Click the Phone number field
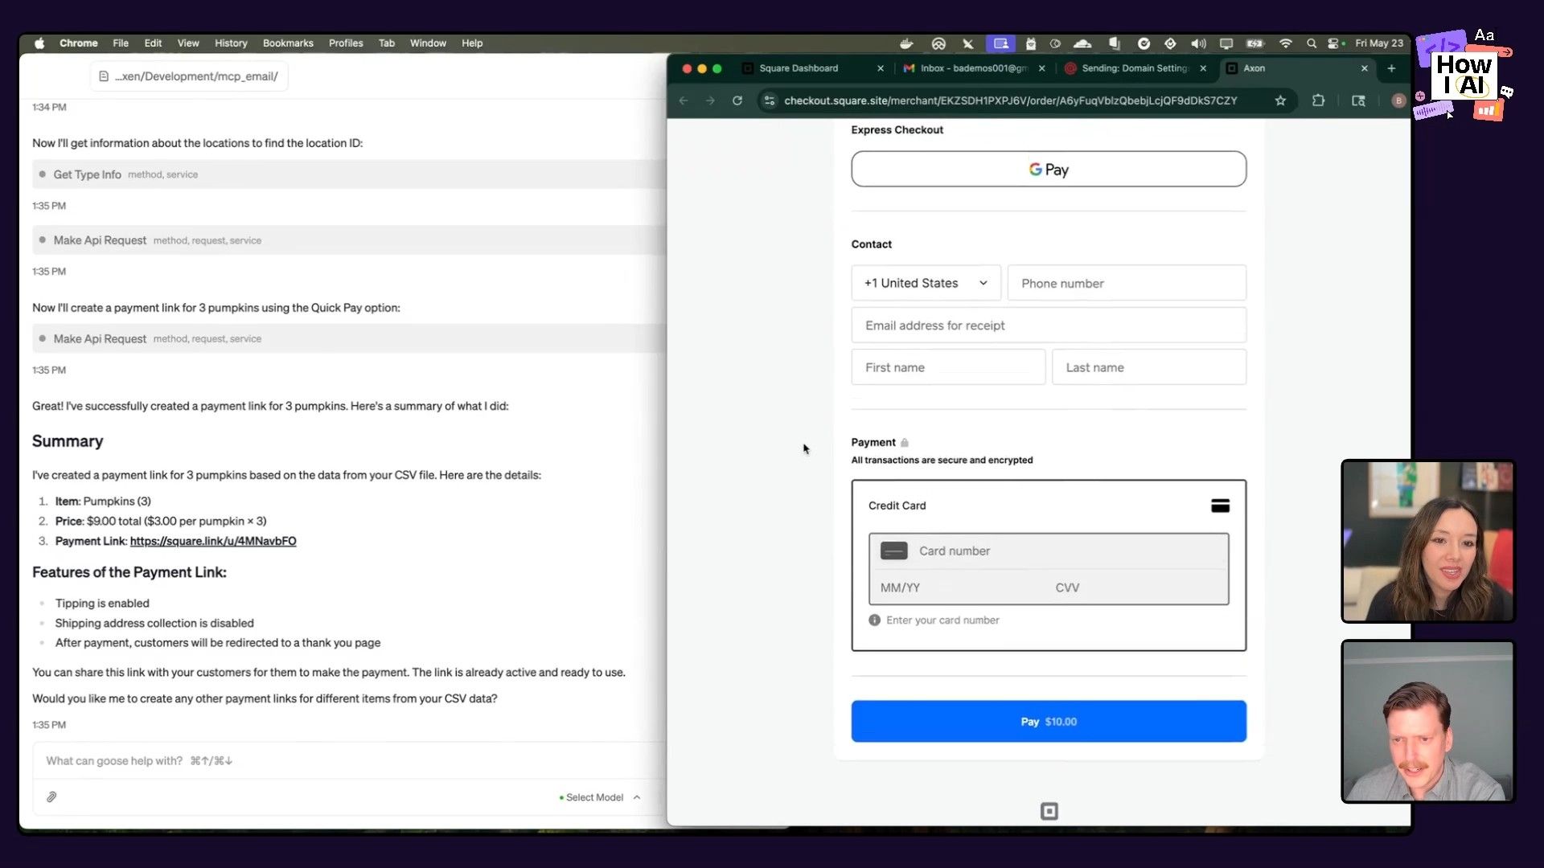 (1127, 283)
